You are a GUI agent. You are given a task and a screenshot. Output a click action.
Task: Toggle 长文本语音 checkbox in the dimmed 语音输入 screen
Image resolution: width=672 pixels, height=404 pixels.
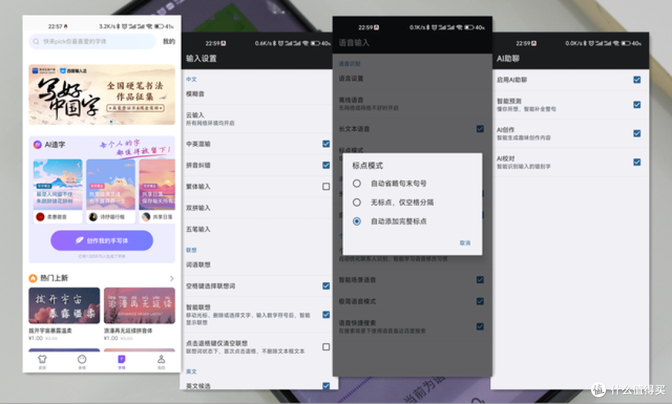click(480, 129)
